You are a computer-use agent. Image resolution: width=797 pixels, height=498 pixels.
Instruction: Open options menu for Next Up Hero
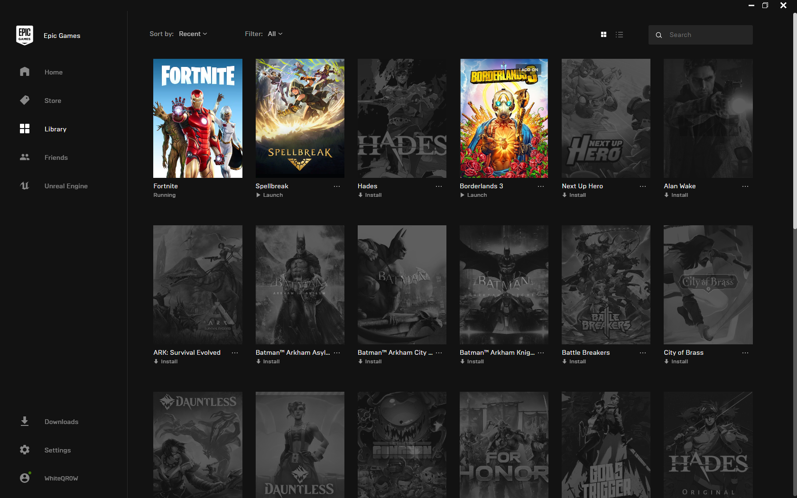[x=643, y=186]
